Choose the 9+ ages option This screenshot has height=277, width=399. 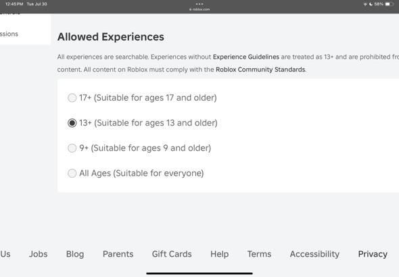pyautogui.click(x=72, y=148)
